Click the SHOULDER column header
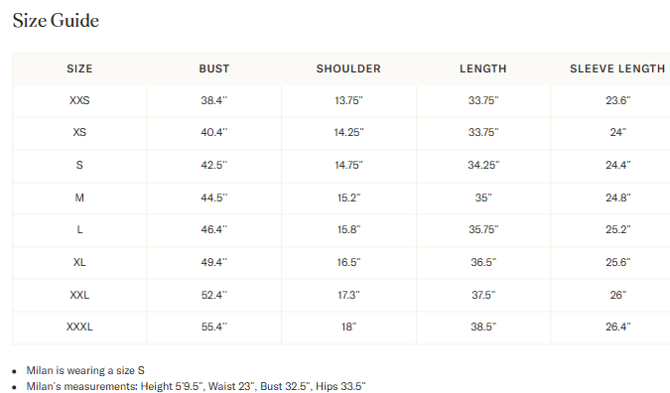This screenshot has width=670, height=393. pos(348,68)
